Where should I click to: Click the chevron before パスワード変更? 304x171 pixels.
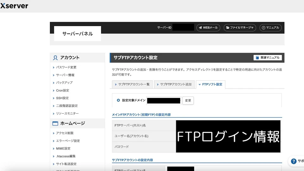(54, 67)
